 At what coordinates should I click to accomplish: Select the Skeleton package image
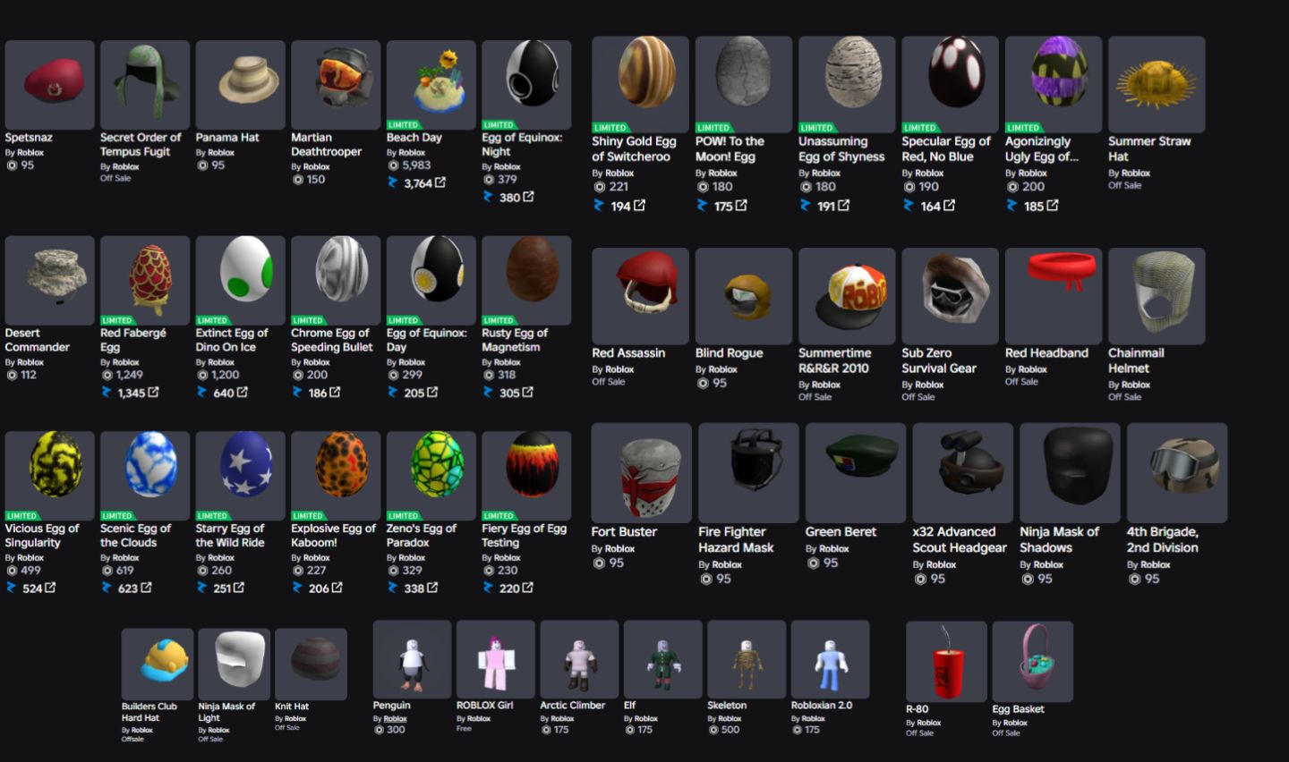click(747, 659)
